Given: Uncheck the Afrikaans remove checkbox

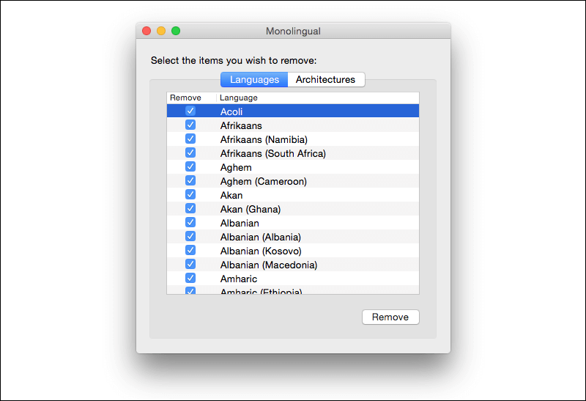Looking at the screenshot, I should (190, 125).
